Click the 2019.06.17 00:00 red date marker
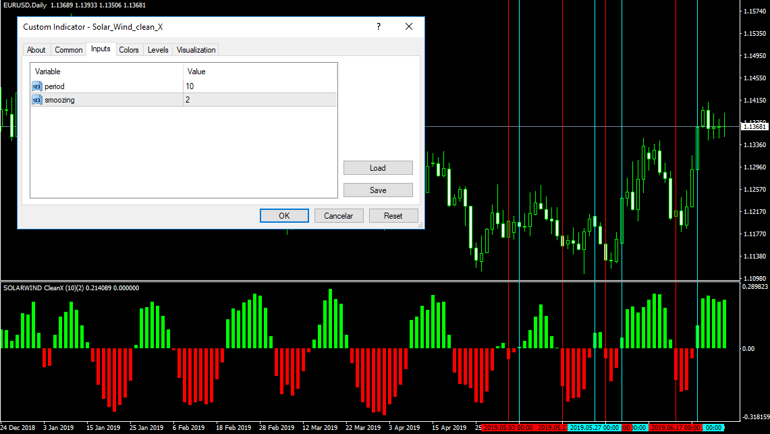The height and width of the screenshot is (434, 770). pyautogui.click(x=676, y=428)
